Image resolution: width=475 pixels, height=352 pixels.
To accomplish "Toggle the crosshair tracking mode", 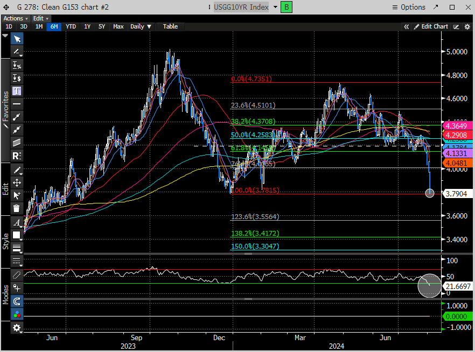I will 17,288.
